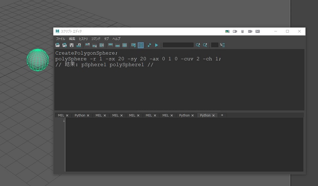Click the Execute play icon
The height and width of the screenshot is (186, 318).
click(x=156, y=45)
